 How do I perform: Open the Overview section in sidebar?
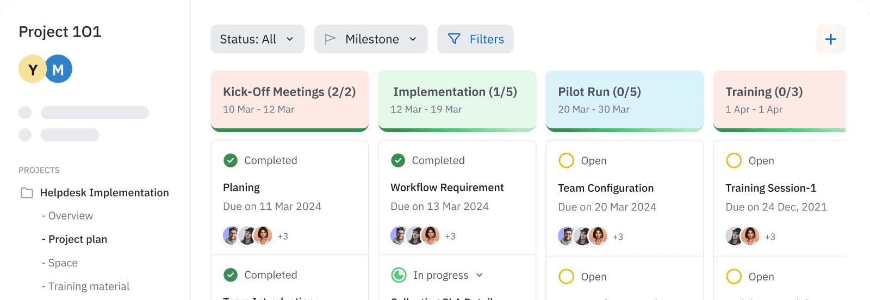point(70,216)
